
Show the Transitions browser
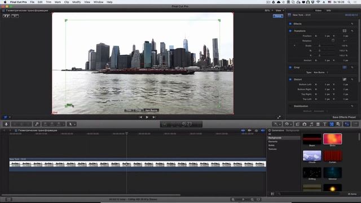point(318,124)
